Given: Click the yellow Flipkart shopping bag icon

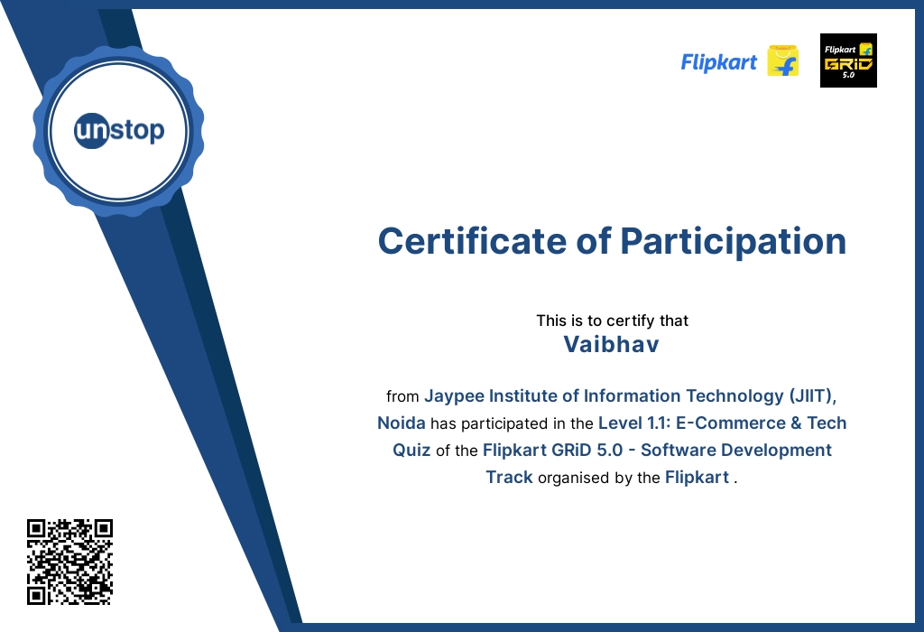Looking at the screenshot, I should tap(782, 60).
